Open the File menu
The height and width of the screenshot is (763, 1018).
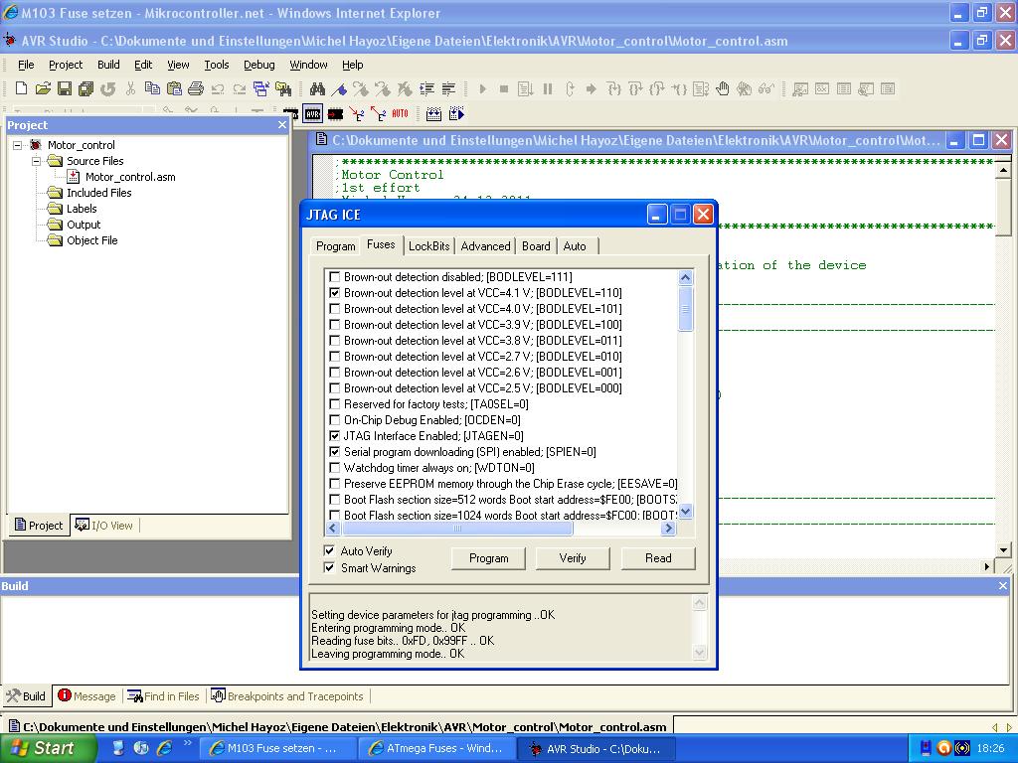coord(26,65)
